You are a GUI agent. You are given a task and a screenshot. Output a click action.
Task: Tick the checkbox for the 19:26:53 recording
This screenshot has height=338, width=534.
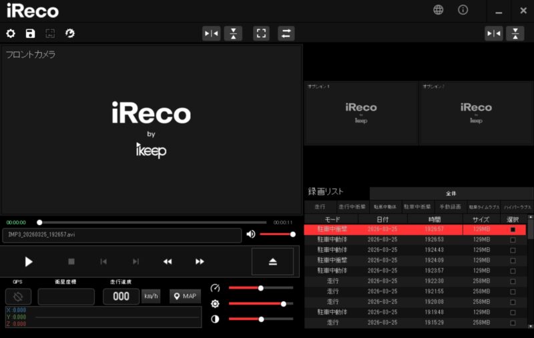pyautogui.click(x=513, y=240)
